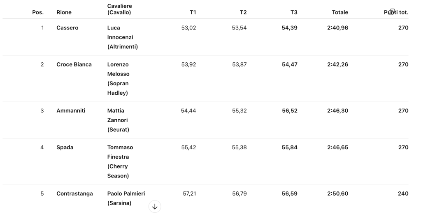421x214 pixels.
Task: Click the total time 2:40,96
Action: 337,28
